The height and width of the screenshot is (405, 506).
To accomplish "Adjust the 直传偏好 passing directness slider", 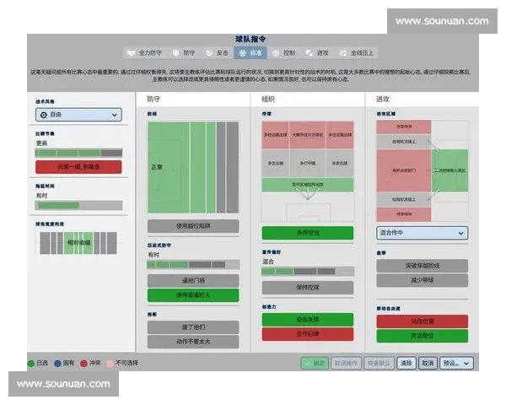I will (308, 272).
